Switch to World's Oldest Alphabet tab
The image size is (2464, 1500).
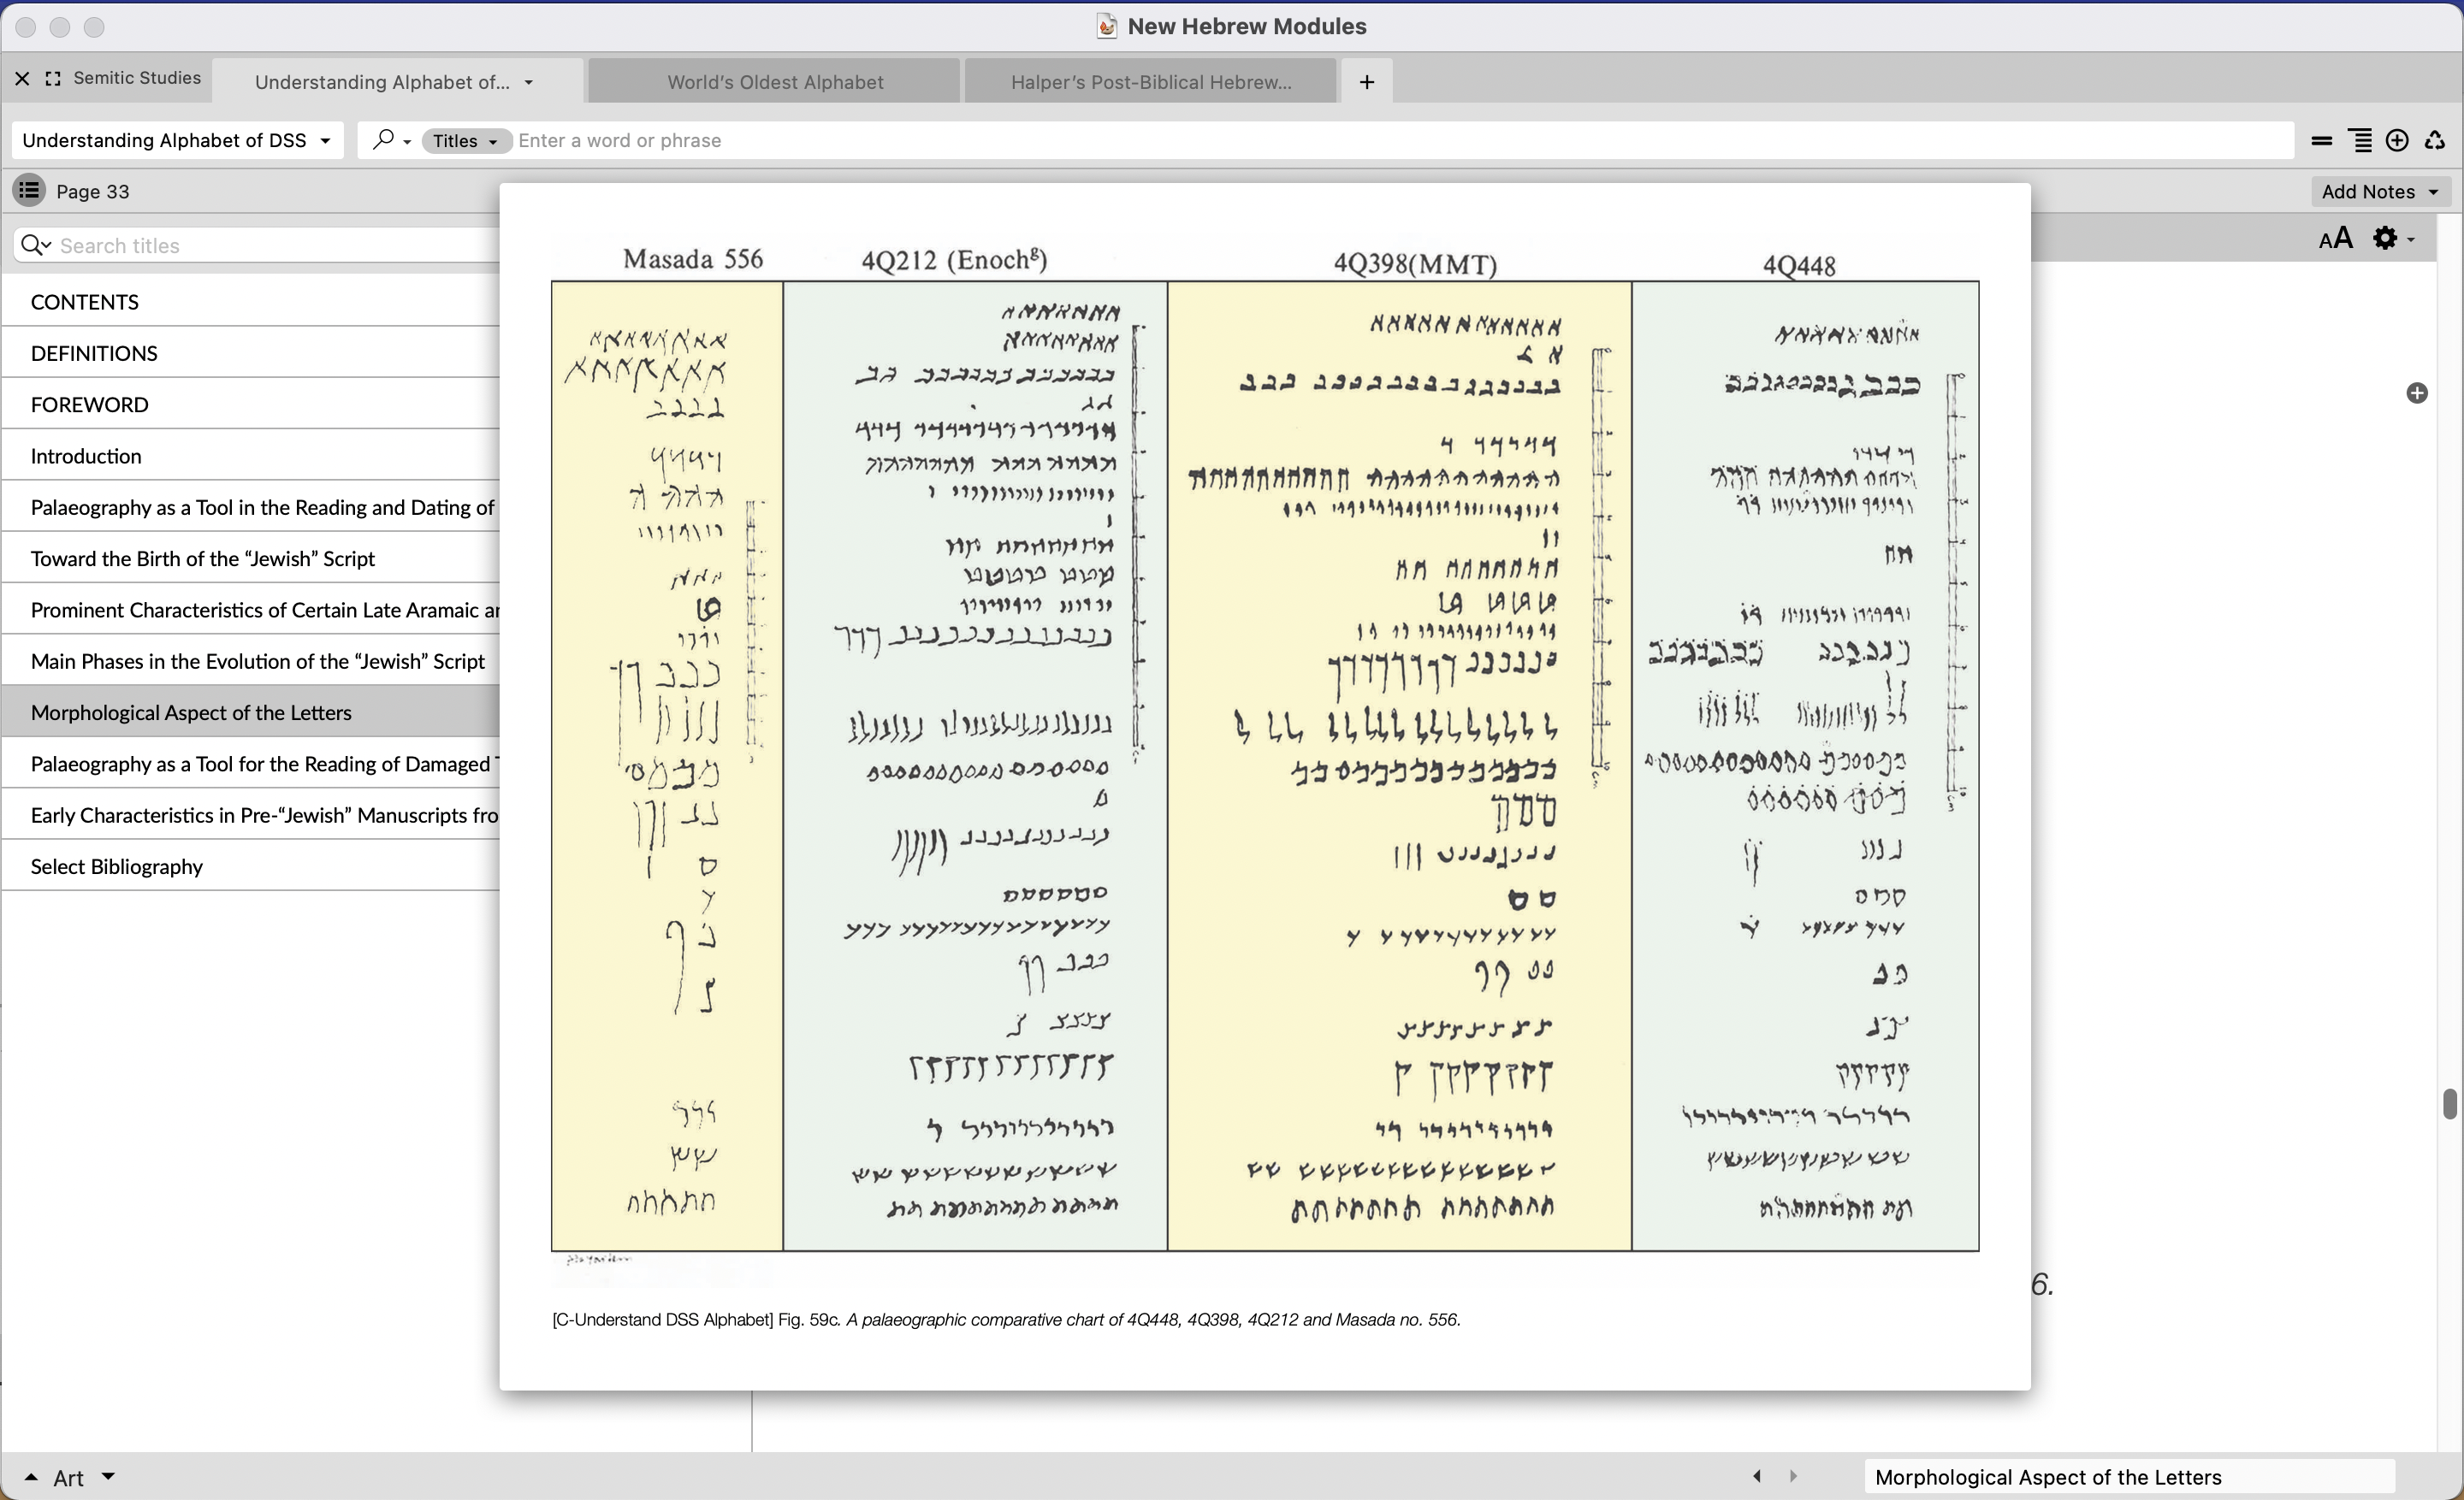click(775, 82)
